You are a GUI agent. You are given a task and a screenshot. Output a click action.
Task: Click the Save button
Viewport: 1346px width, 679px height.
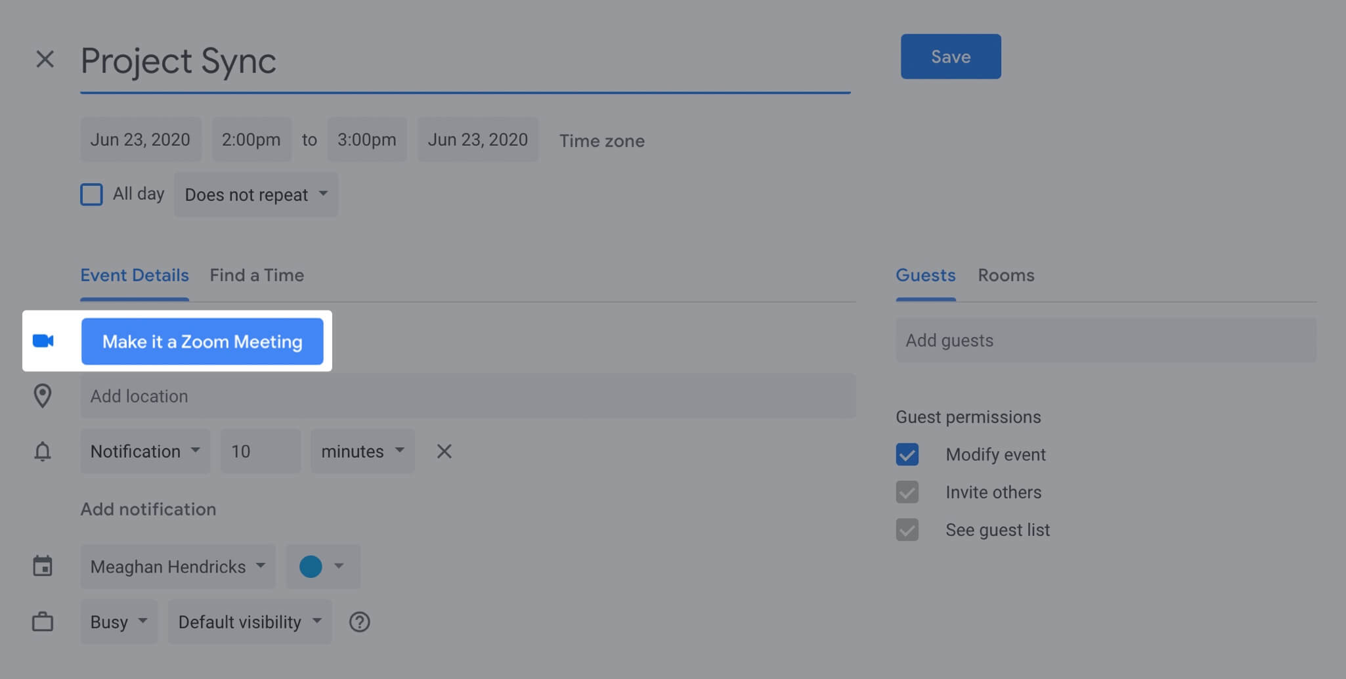coord(951,56)
